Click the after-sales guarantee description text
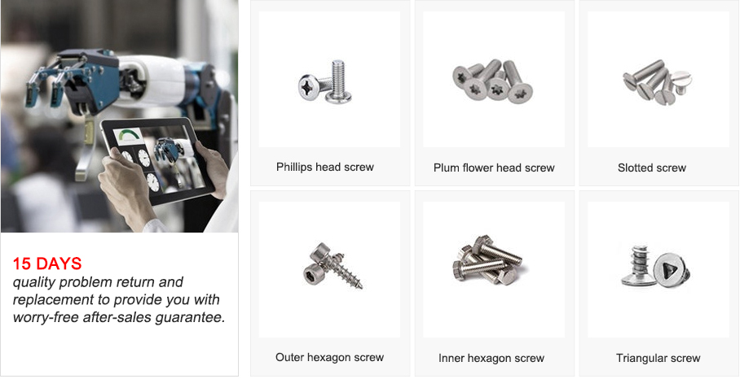 pos(119,300)
